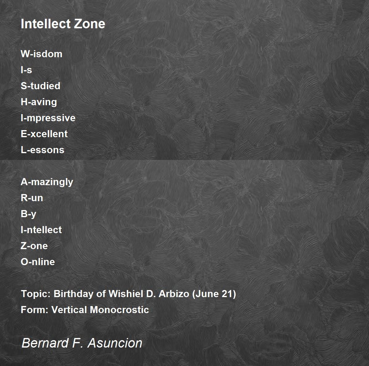This screenshot has width=369, height=366.
Task: Click the S-tudied line
Action: pos(41,86)
